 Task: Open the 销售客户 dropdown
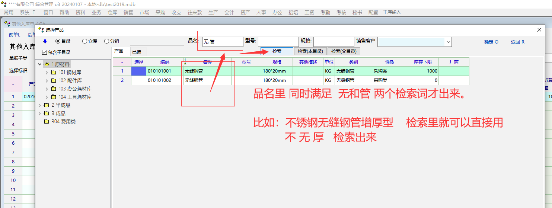(x=448, y=42)
